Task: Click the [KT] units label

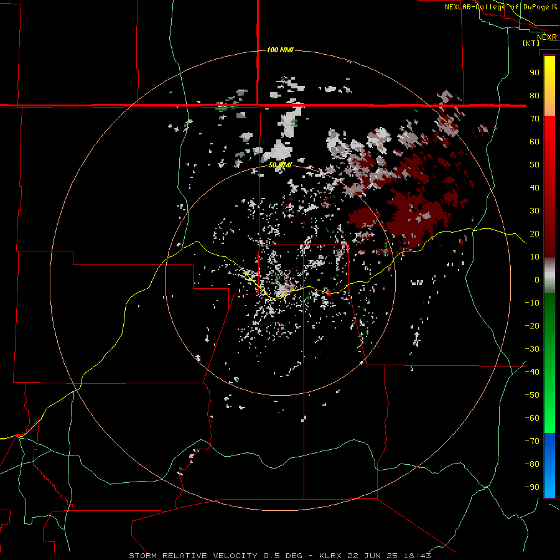Action: [x=531, y=43]
